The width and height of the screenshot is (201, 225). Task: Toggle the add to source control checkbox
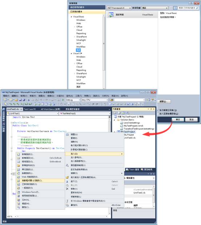click(158, 114)
